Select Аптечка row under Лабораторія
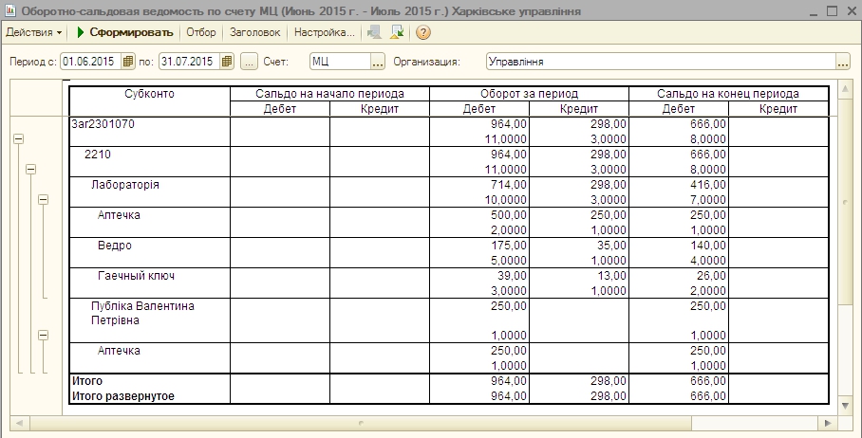The width and height of the screenshot is (862, 438). tap(119, 214)
